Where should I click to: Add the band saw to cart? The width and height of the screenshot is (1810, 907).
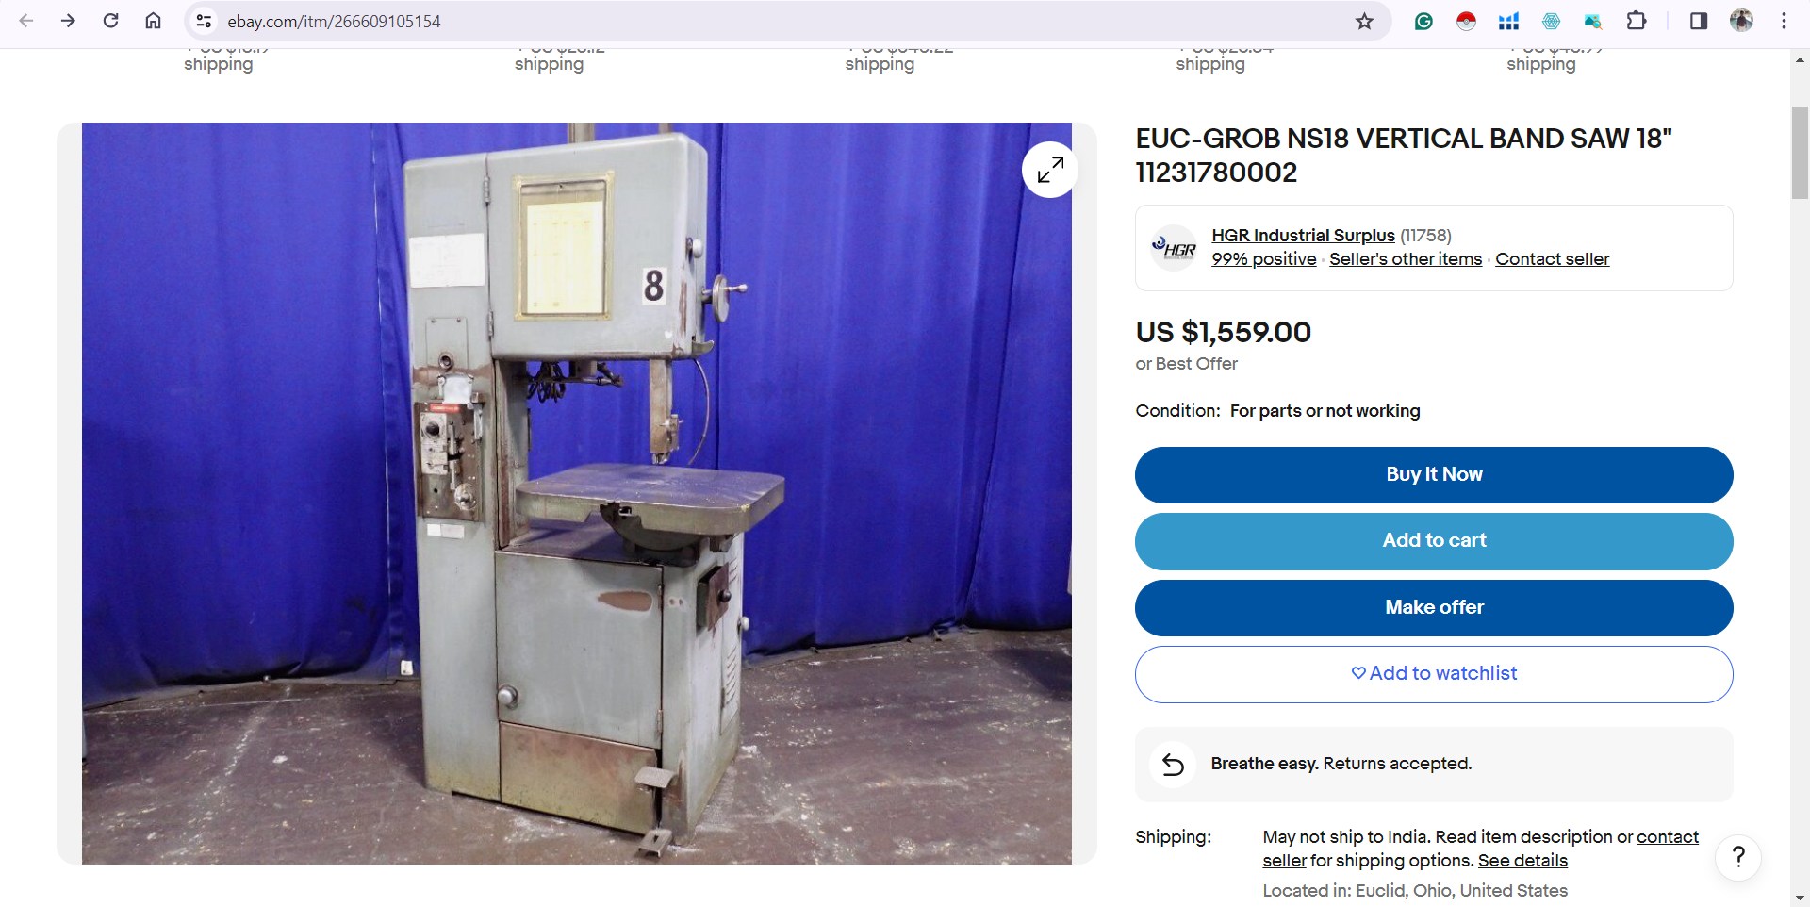(1434, 541)
